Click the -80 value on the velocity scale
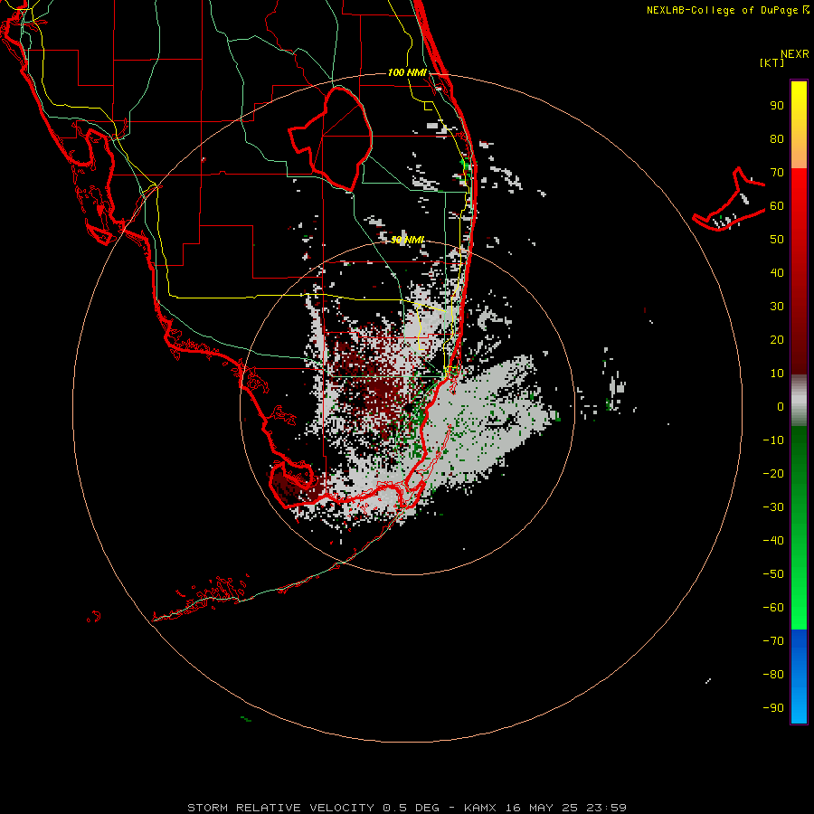Image resolution: width=814 pixels, height=814 pixels. [x=773, y=675]
